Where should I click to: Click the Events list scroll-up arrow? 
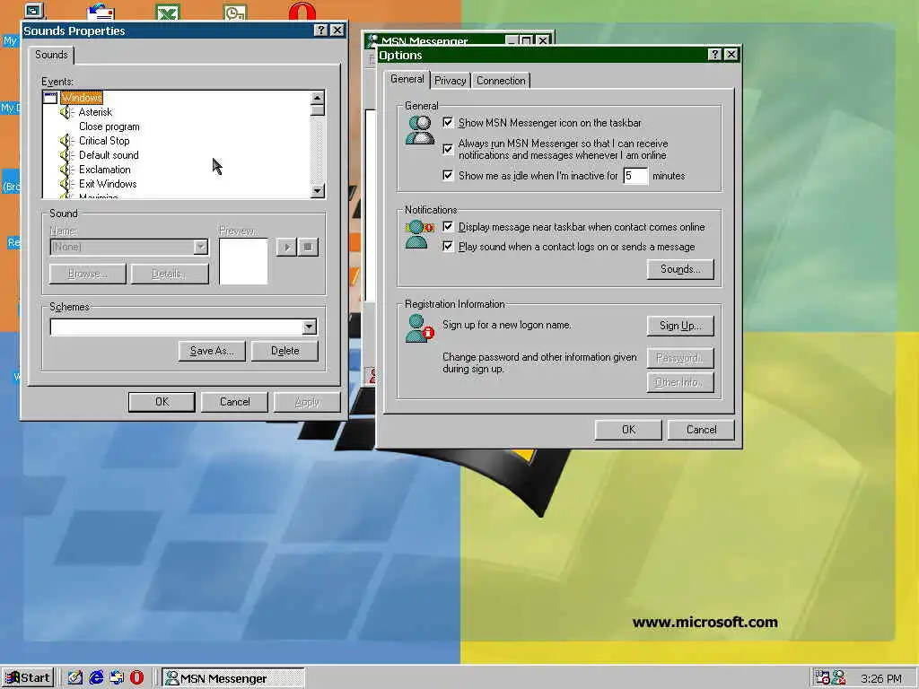(x=317, y=98)
